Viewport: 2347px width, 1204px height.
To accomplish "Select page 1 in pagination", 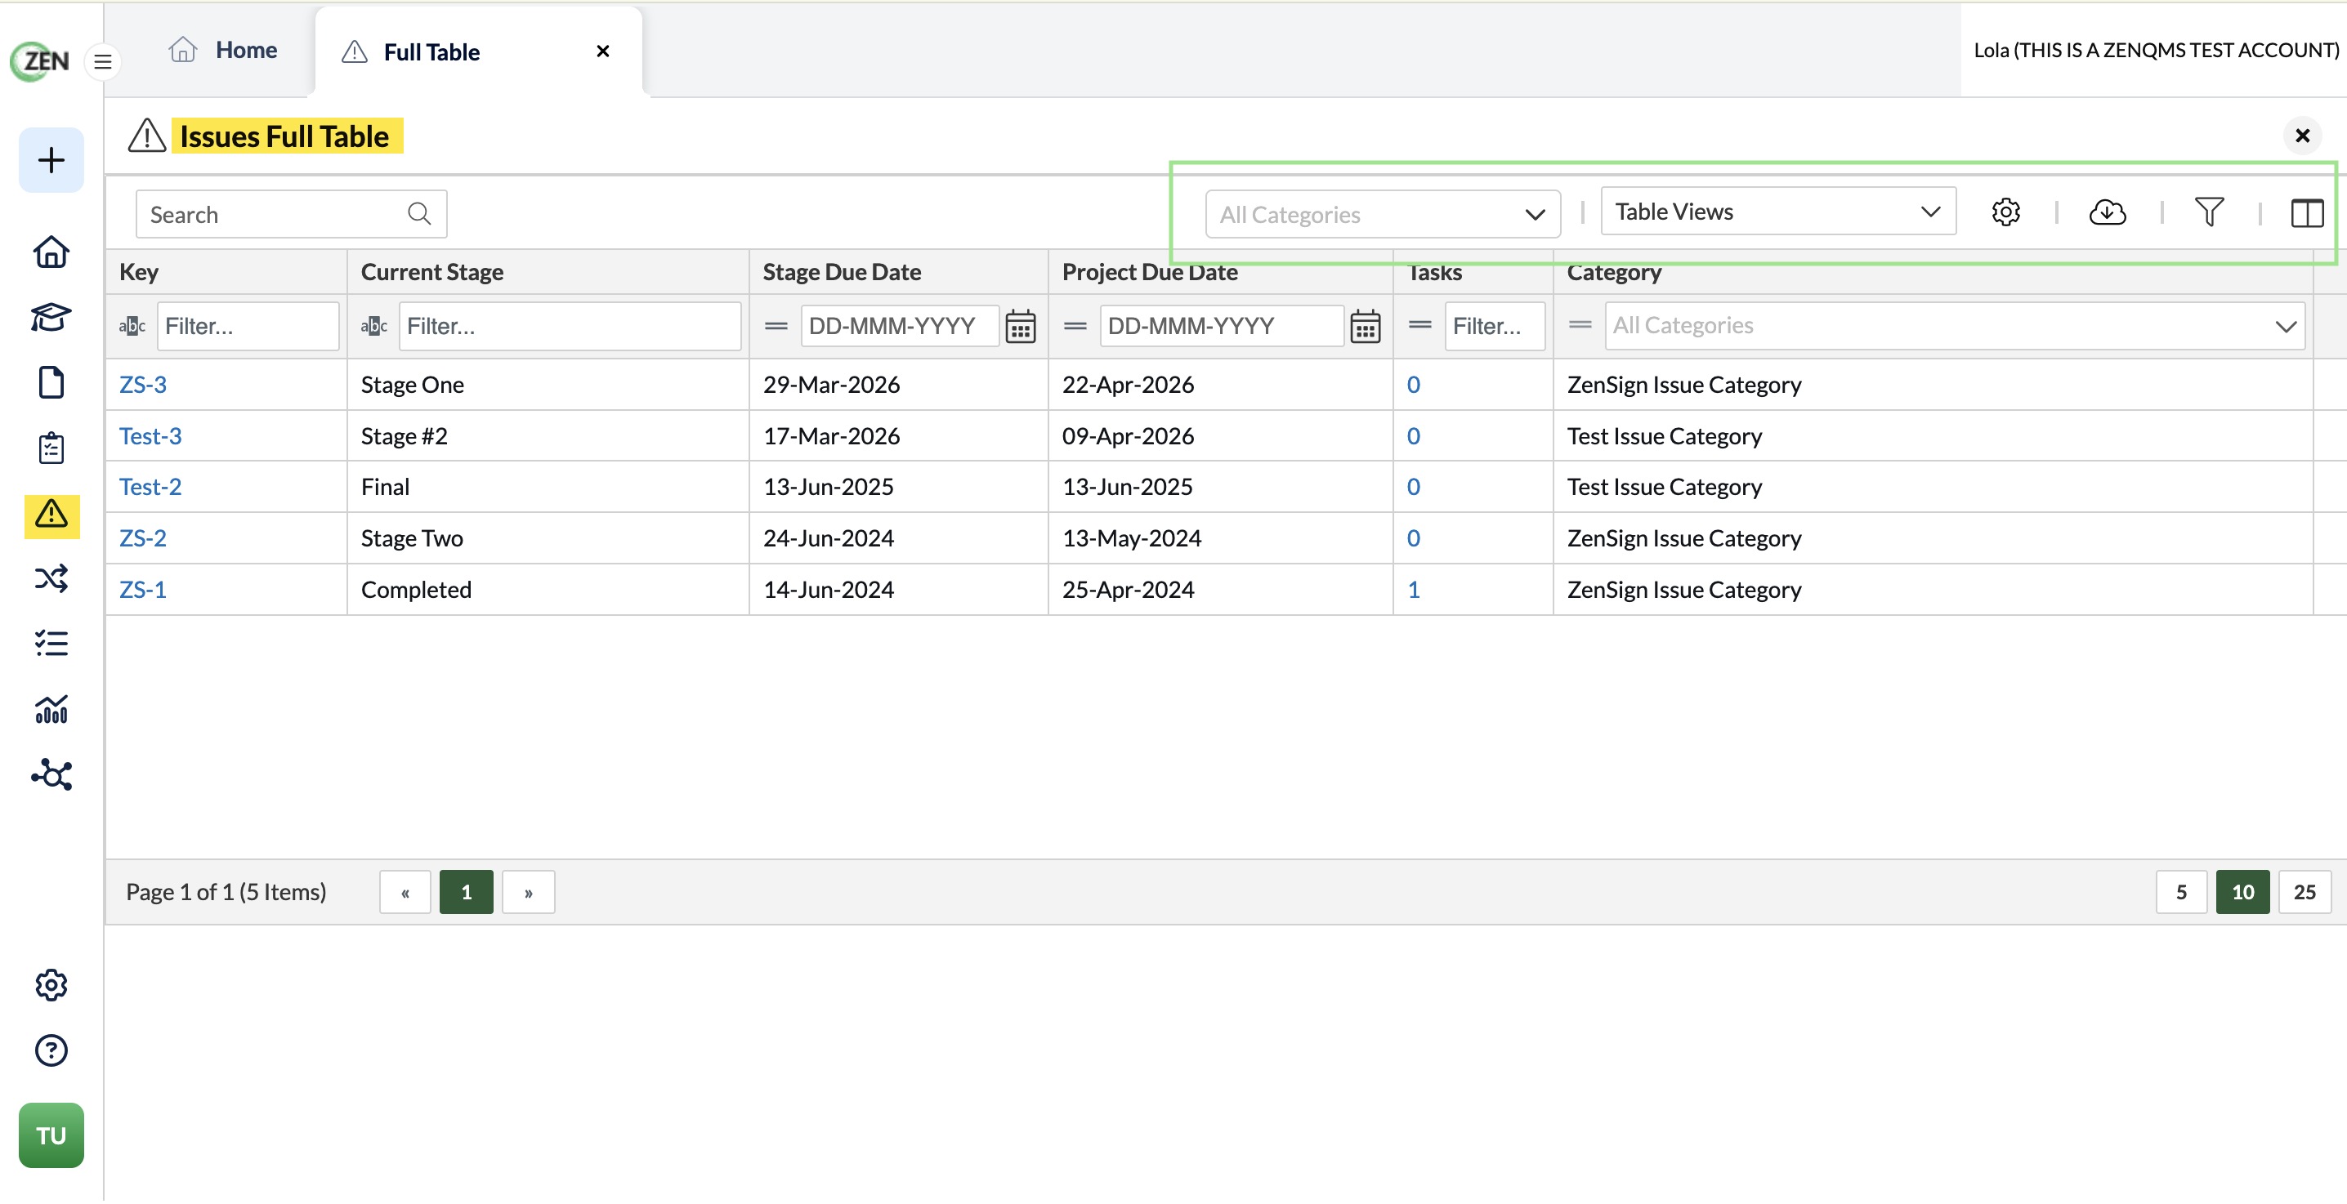I will click(467, 894).
